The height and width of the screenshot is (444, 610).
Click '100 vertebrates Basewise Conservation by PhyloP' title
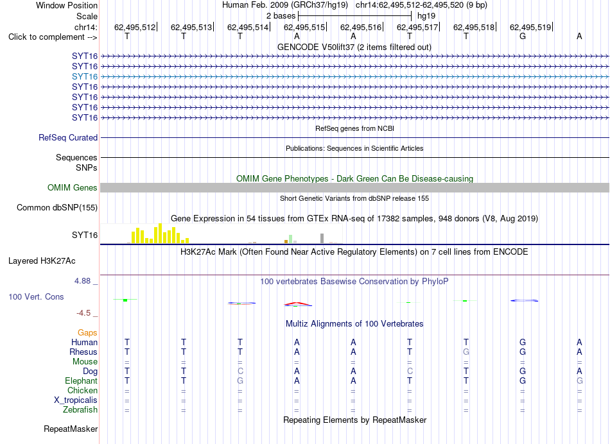(x=354, y=282)
